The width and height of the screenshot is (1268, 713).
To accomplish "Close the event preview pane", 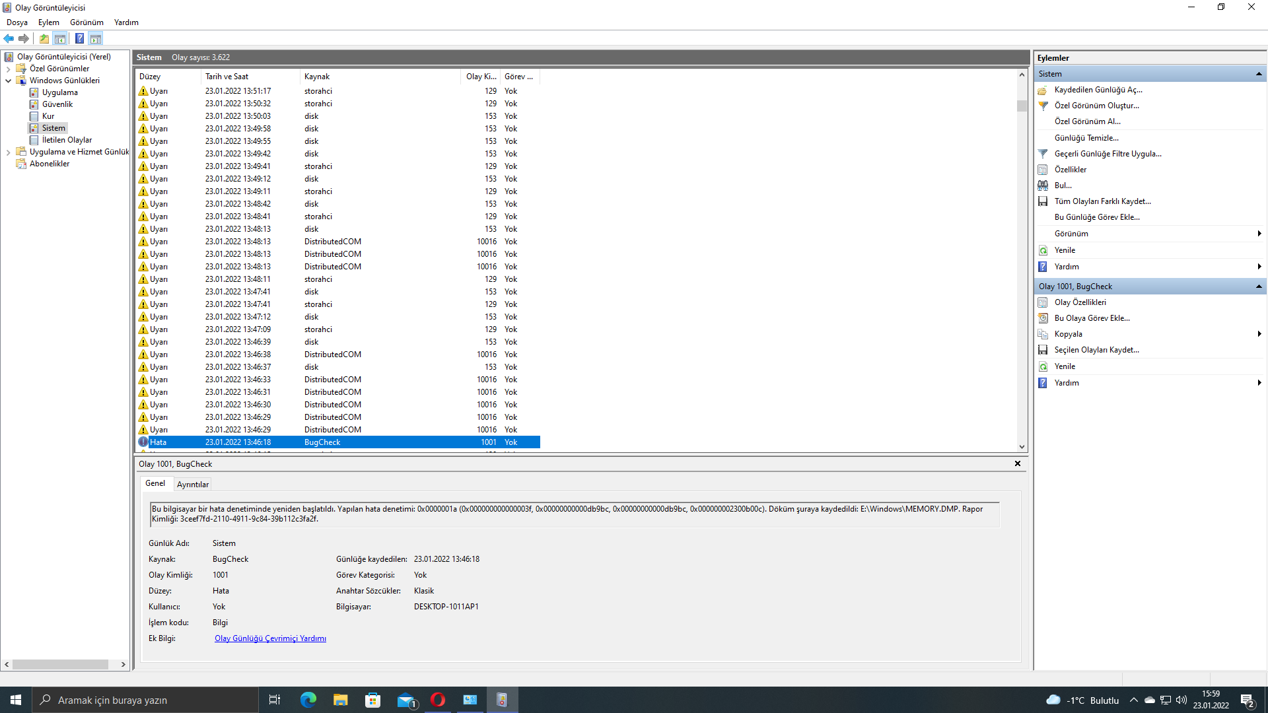I will [x=1017, y=463].
